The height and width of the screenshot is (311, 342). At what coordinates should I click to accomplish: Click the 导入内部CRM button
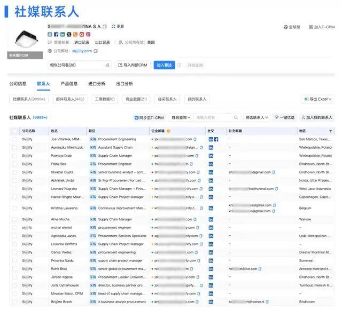pos(133,65)
